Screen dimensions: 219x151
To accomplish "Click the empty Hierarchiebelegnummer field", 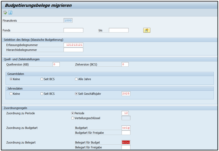I will 73,50.
